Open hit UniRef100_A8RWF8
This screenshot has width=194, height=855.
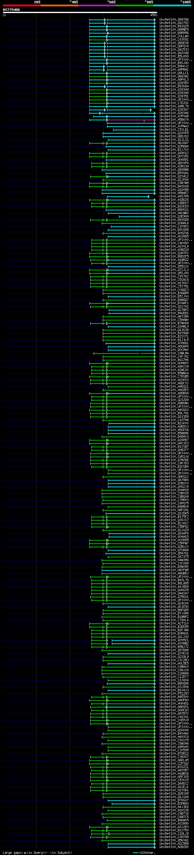(174, 29)
